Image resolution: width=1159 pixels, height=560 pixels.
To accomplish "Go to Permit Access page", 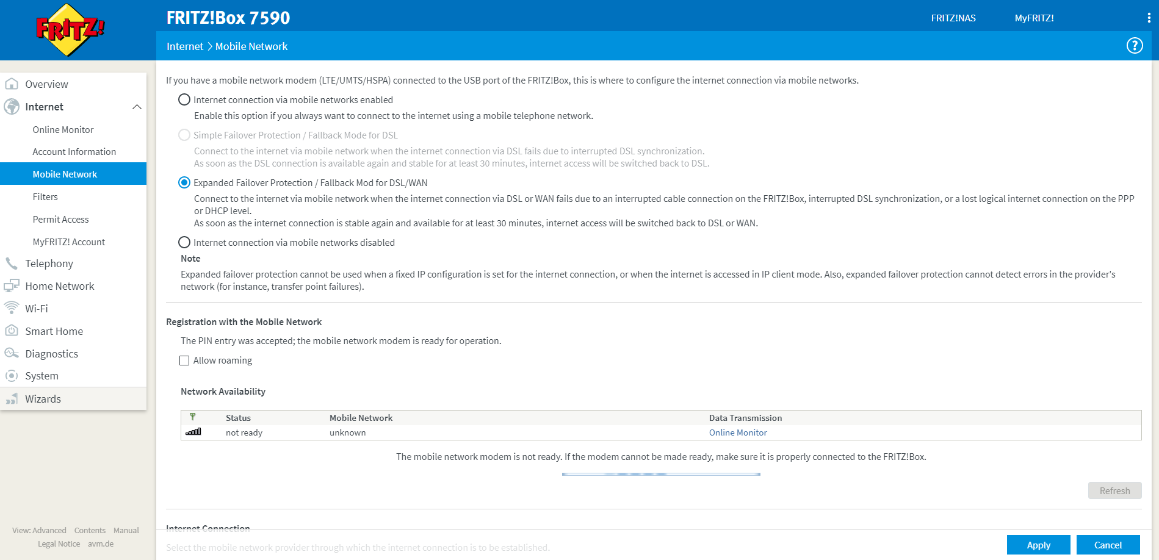I will [x=60, y=220].
